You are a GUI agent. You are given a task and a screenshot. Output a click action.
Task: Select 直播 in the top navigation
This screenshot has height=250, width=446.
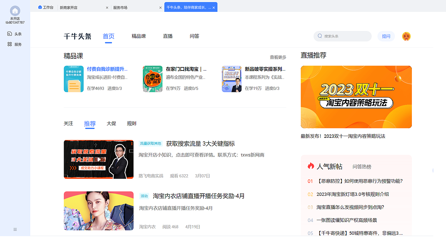tap(168, 36)
